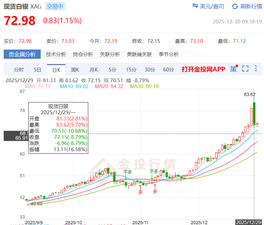Click the USD/ounce unit switch icon

click(195, 6)
